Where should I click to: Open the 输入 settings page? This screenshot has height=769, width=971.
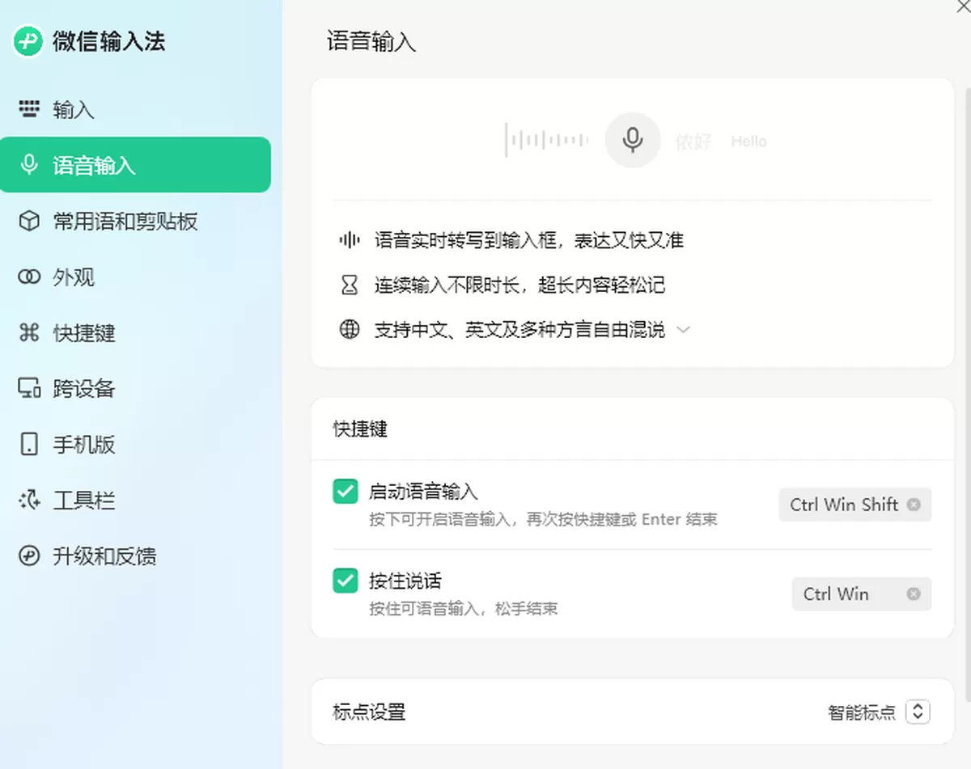coord(136,109)
